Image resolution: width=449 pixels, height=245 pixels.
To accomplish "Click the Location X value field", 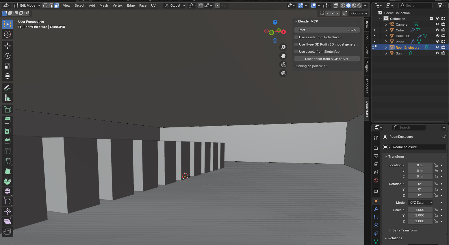I will coord(420,165).
